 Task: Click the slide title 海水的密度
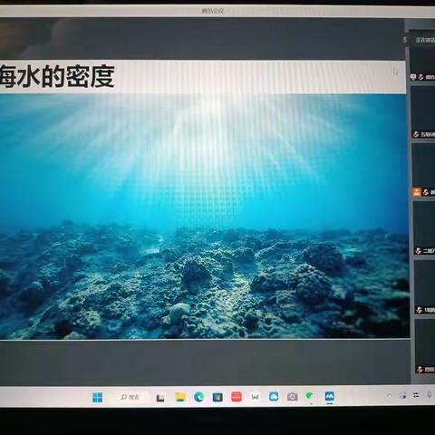point(57,76)
